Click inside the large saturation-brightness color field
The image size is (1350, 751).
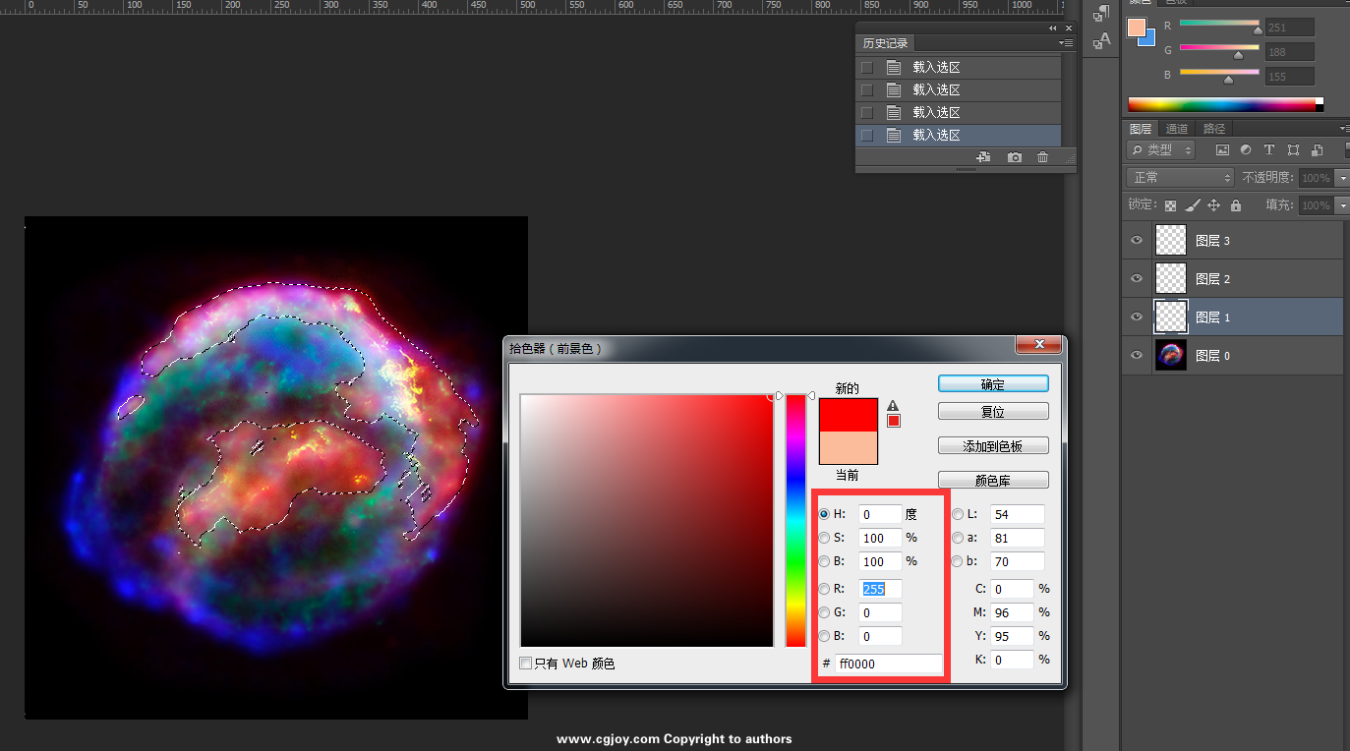click(x=647, y=521)
